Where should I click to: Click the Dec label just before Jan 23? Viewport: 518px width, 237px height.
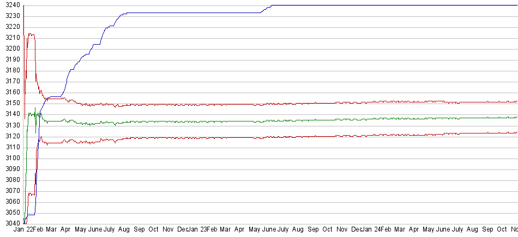[x=183, y=230]
